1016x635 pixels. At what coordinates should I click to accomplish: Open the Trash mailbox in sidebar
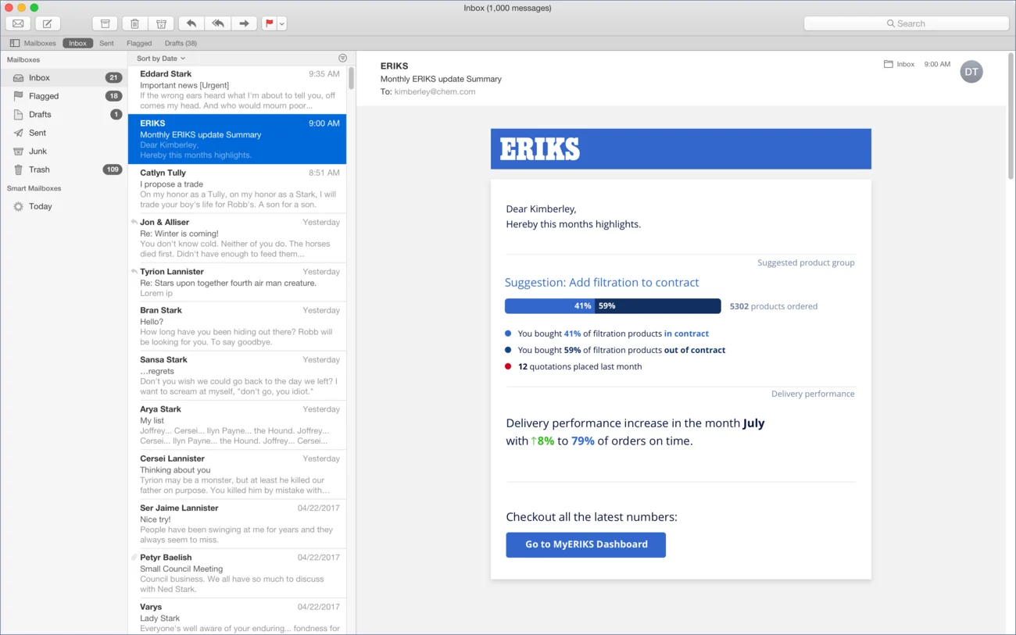(63, 169)
